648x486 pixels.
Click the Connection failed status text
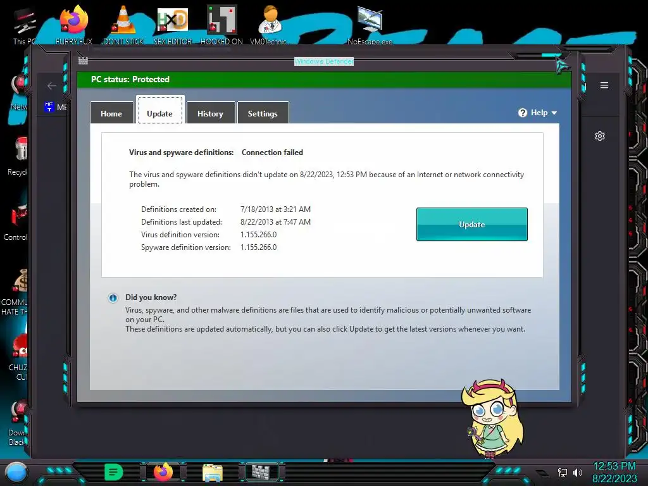(272, 153)
